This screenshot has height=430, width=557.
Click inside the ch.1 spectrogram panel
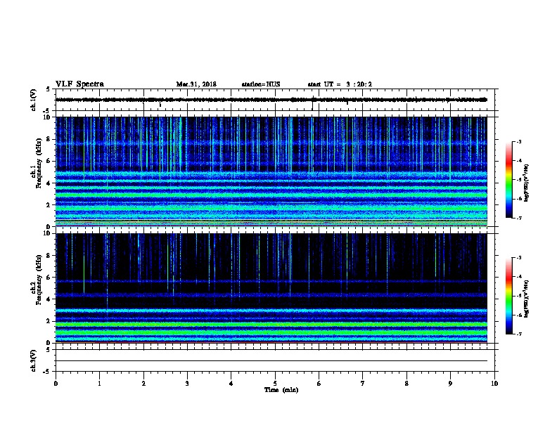coord(271,171)
